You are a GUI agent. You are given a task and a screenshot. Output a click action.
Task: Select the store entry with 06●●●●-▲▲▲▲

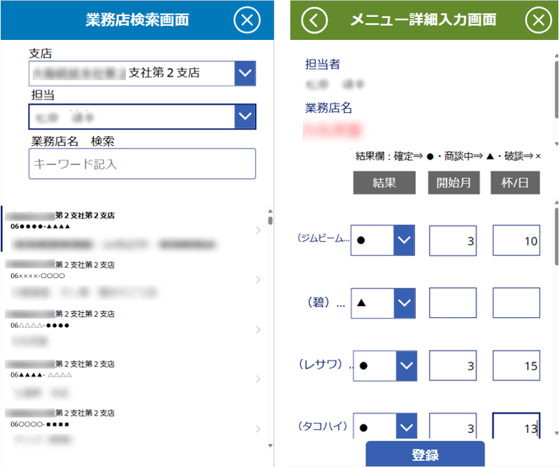(x=126, y=229)
